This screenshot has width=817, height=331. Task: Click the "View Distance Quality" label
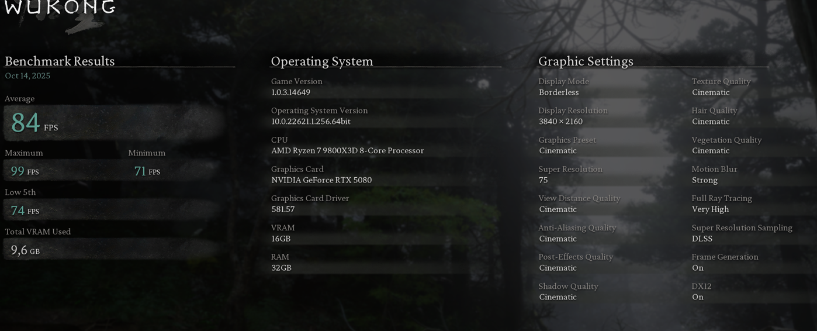tap(579, 198)
